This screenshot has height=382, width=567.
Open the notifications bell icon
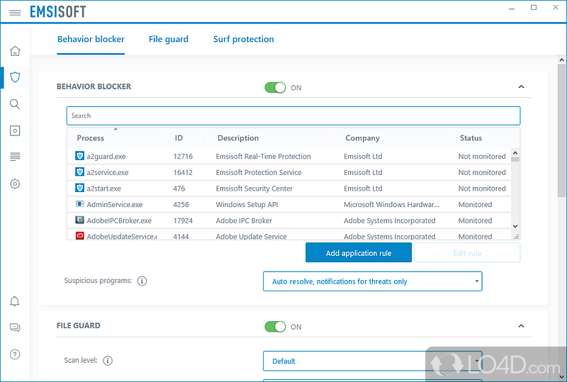(15, 301)
